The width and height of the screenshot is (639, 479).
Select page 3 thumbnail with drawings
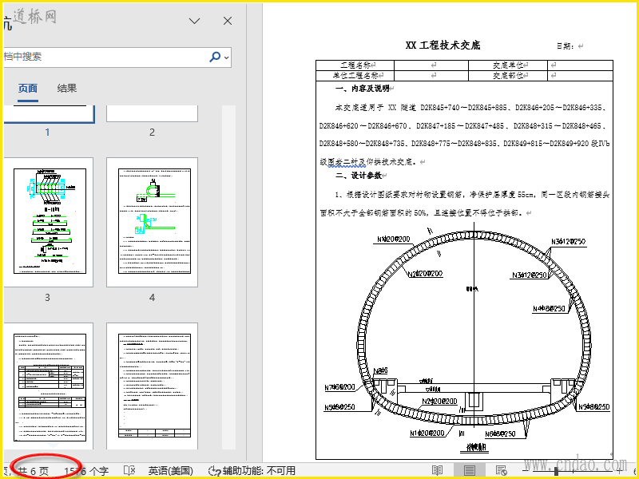tap(49, 222)
